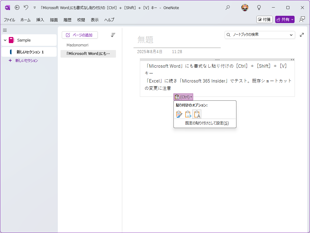Switch to the 描画 ribbon tab
Viewport: 310px width, 233px height.
[54, 20]
